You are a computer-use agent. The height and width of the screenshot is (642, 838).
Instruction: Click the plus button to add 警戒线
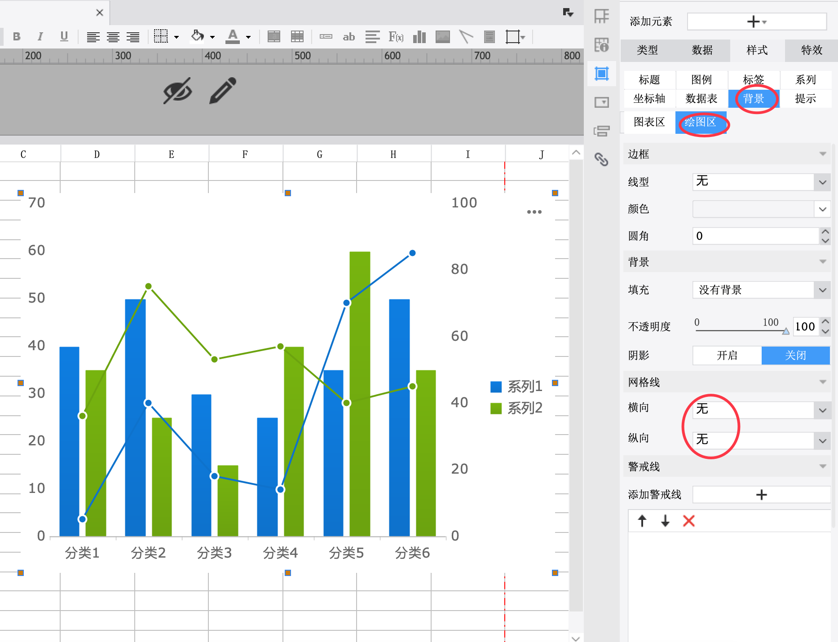coord(761,495)
